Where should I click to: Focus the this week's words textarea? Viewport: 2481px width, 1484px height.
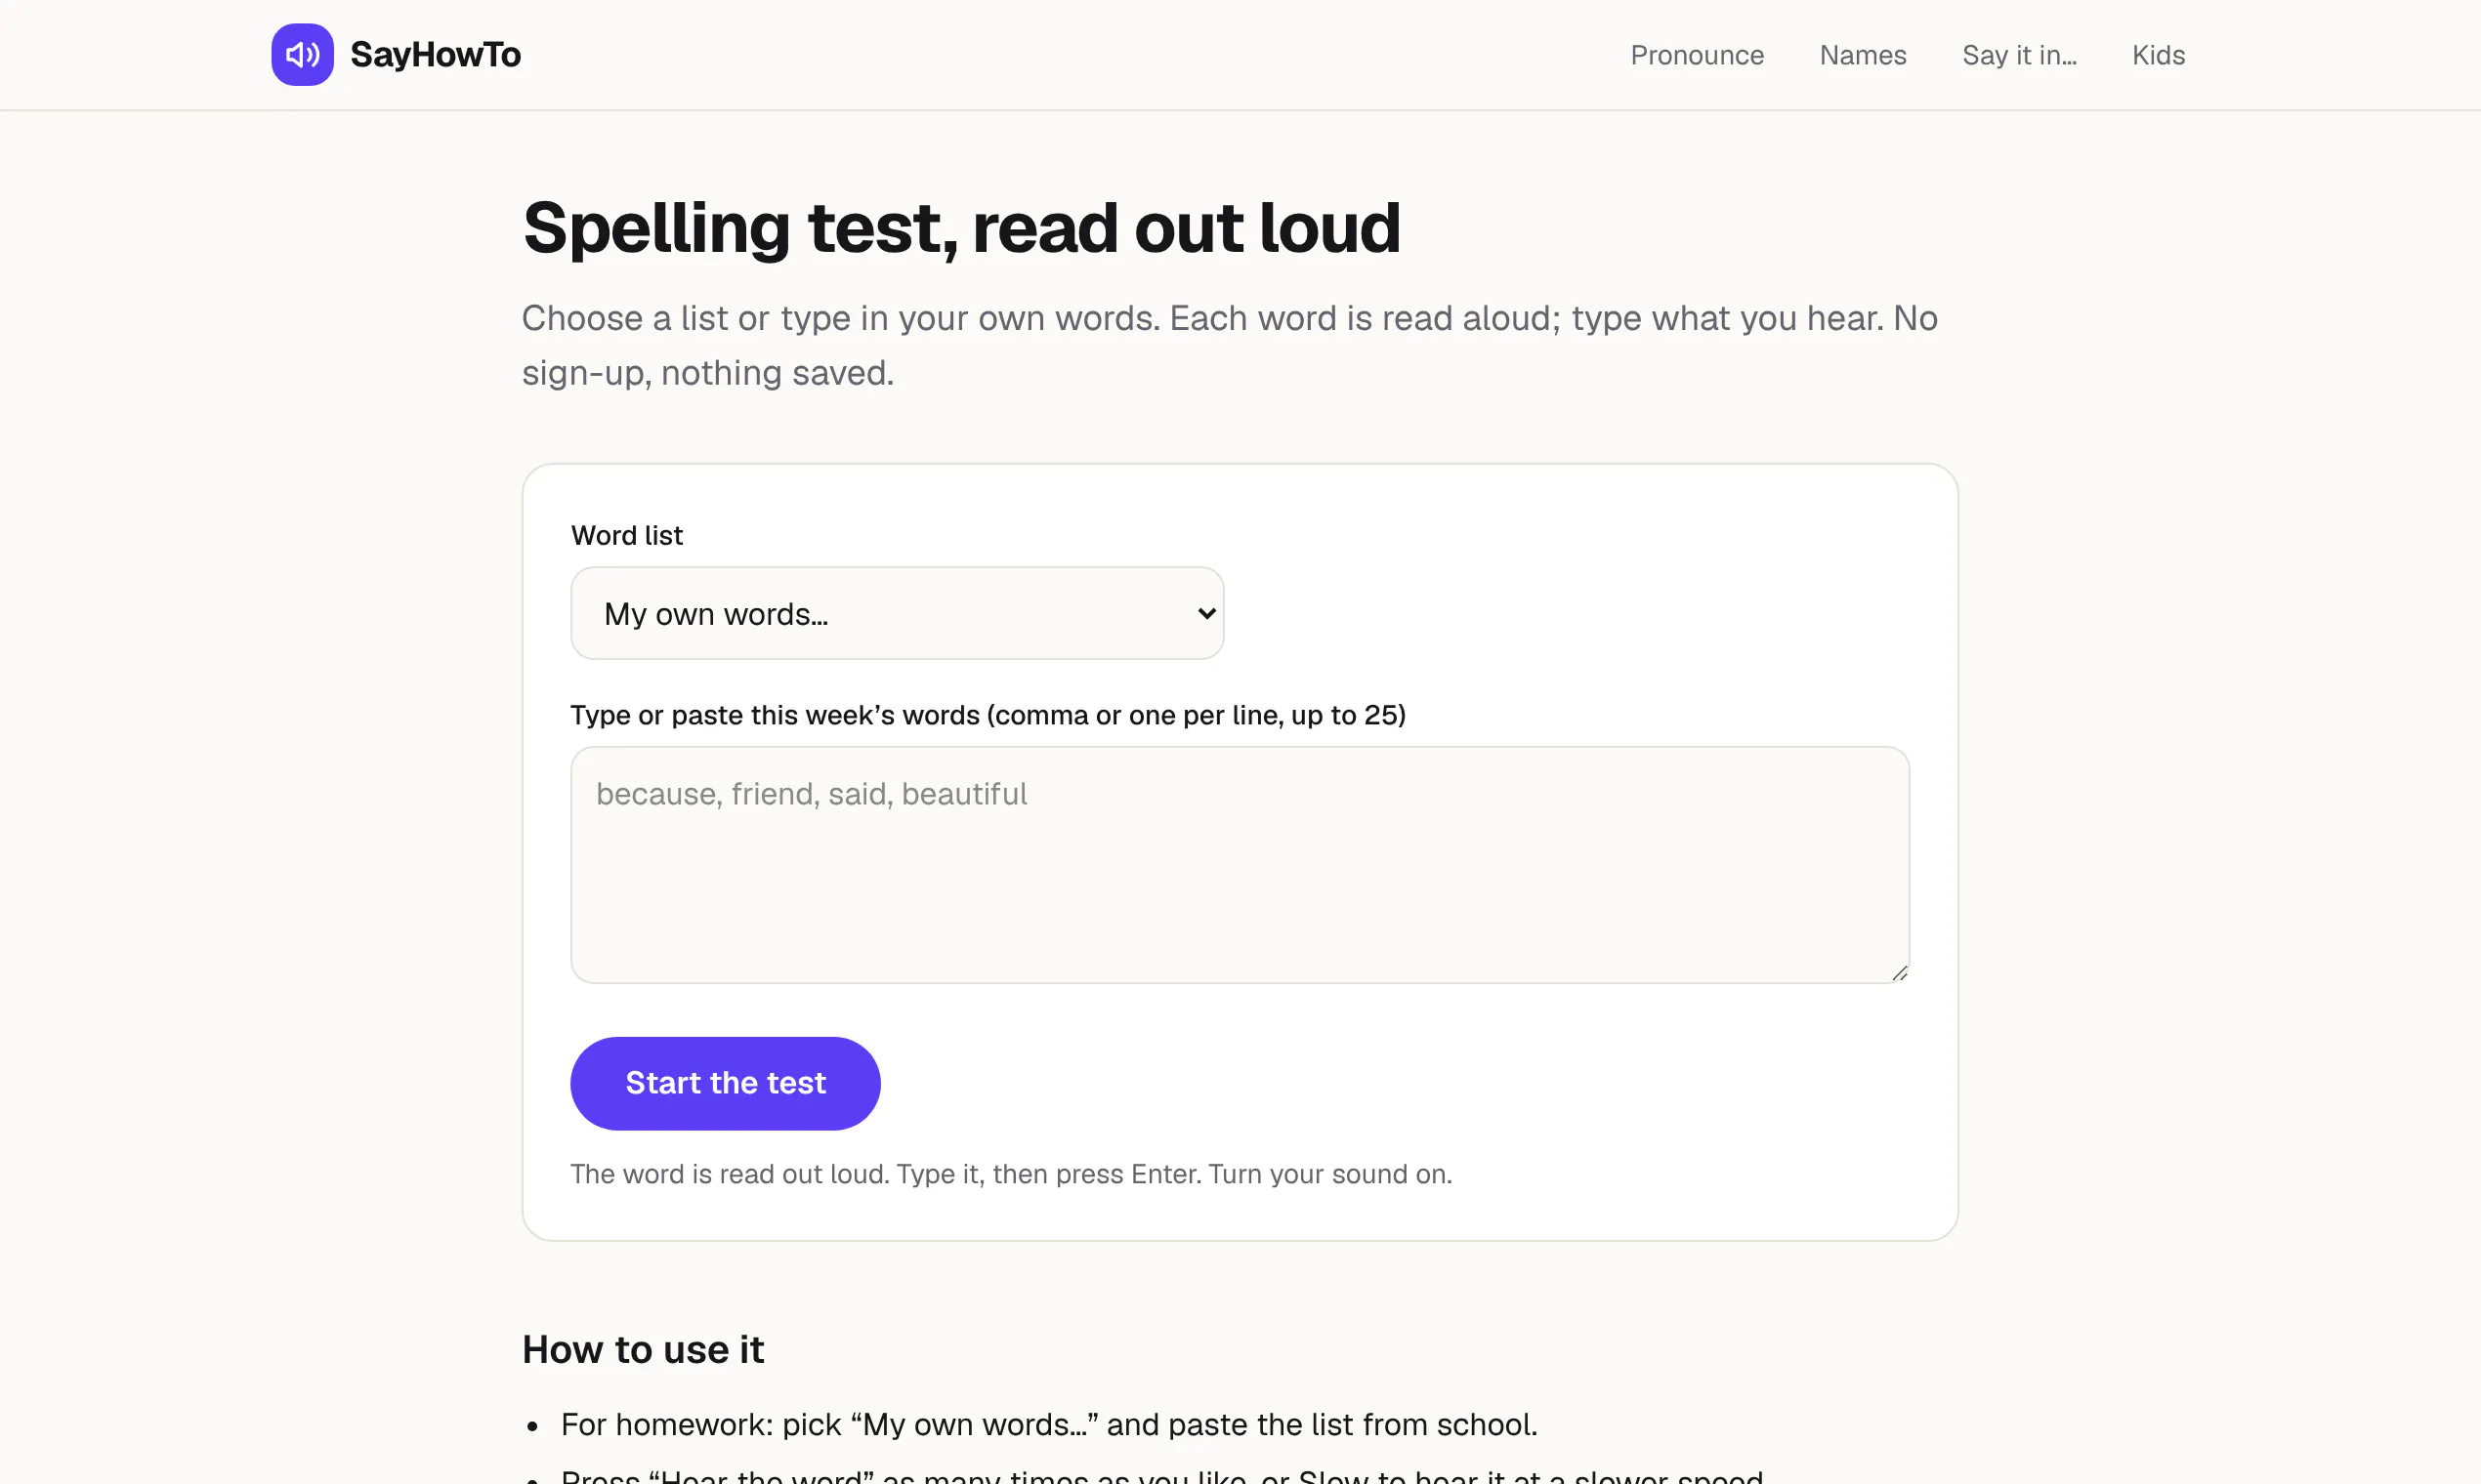[x=1240, y=864]
